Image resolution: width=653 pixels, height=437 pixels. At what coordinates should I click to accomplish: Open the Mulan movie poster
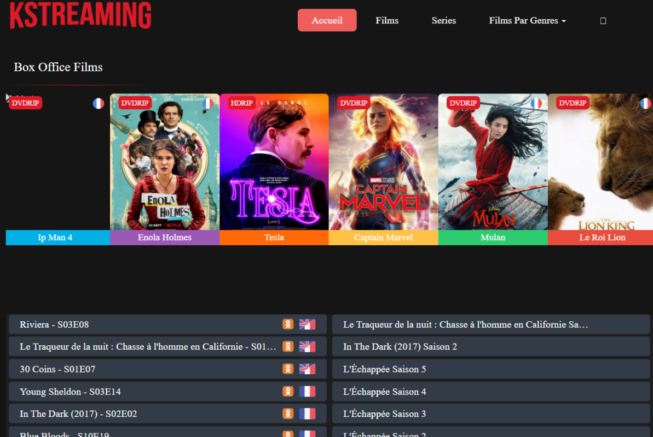point(493,162)
